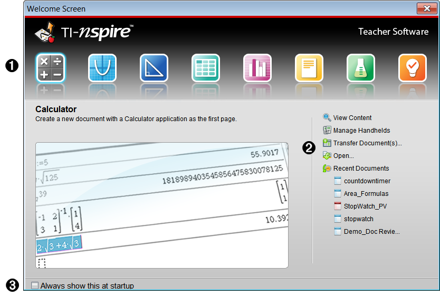Click the Vernier DataQuest flask icon
The image size is (440, 297).
(360, 68)
